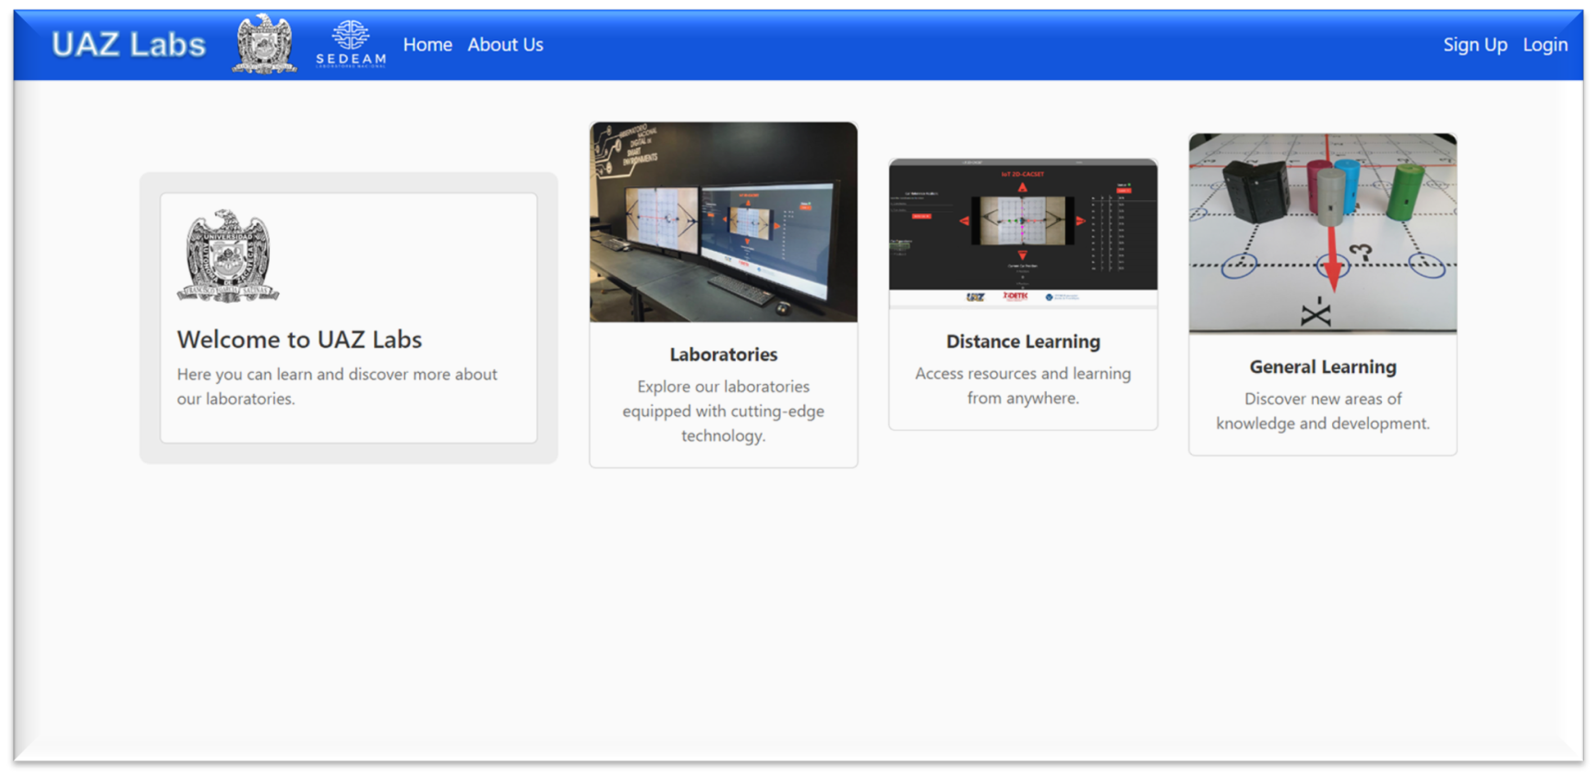Open the About Us page
The image size is (1596, 780).
tap(505, 45)
